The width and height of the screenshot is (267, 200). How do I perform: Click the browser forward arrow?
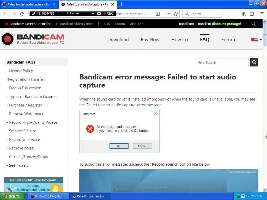point(14,14)
